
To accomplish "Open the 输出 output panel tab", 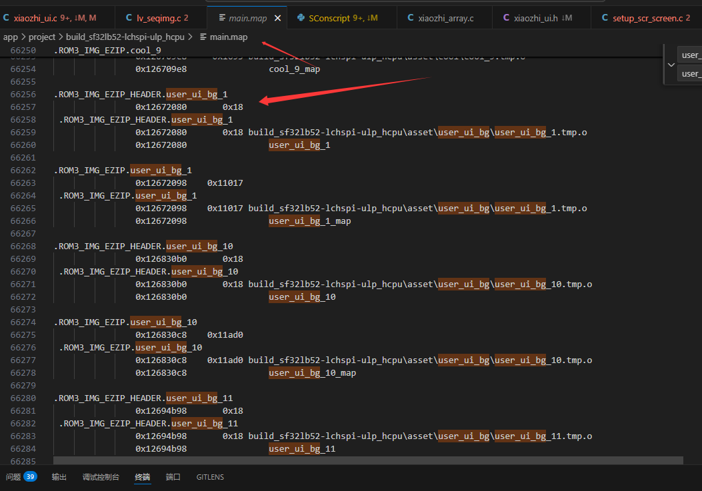I will 59,477.
